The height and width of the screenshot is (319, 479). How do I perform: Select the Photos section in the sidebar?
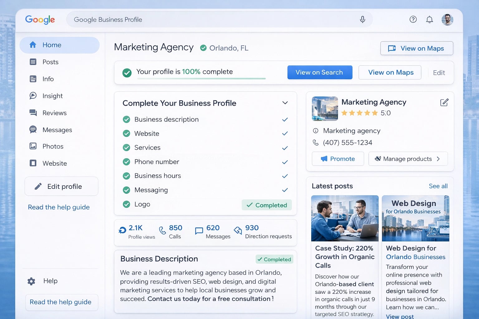click(53, 146)
